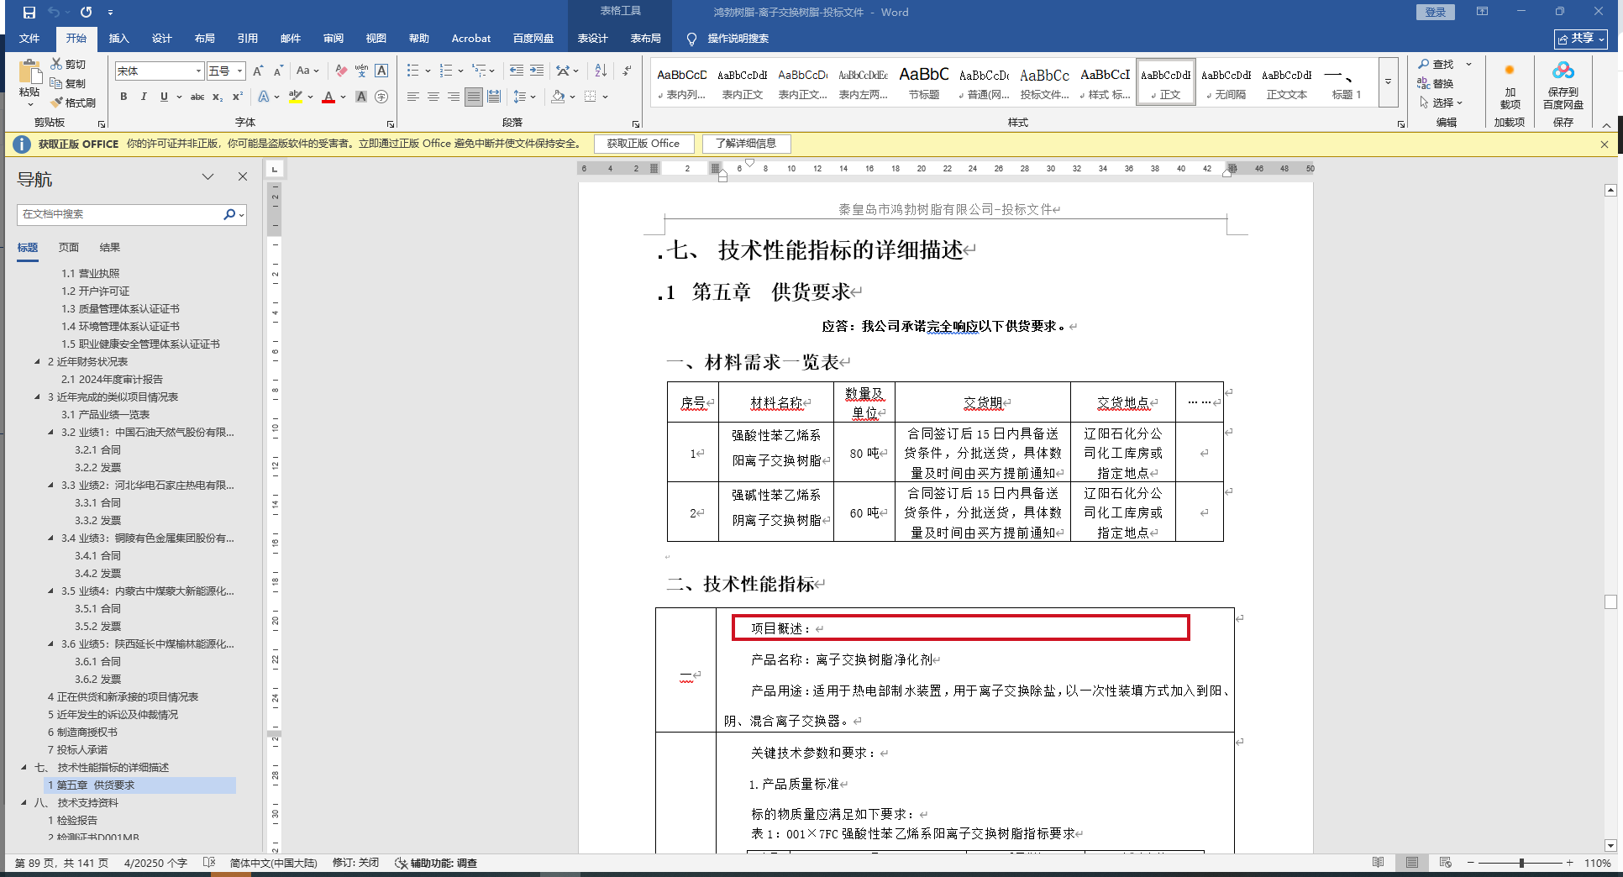Click the navigation search input field
Viewport: 1623px width, 877px height.
coord(120,214)
